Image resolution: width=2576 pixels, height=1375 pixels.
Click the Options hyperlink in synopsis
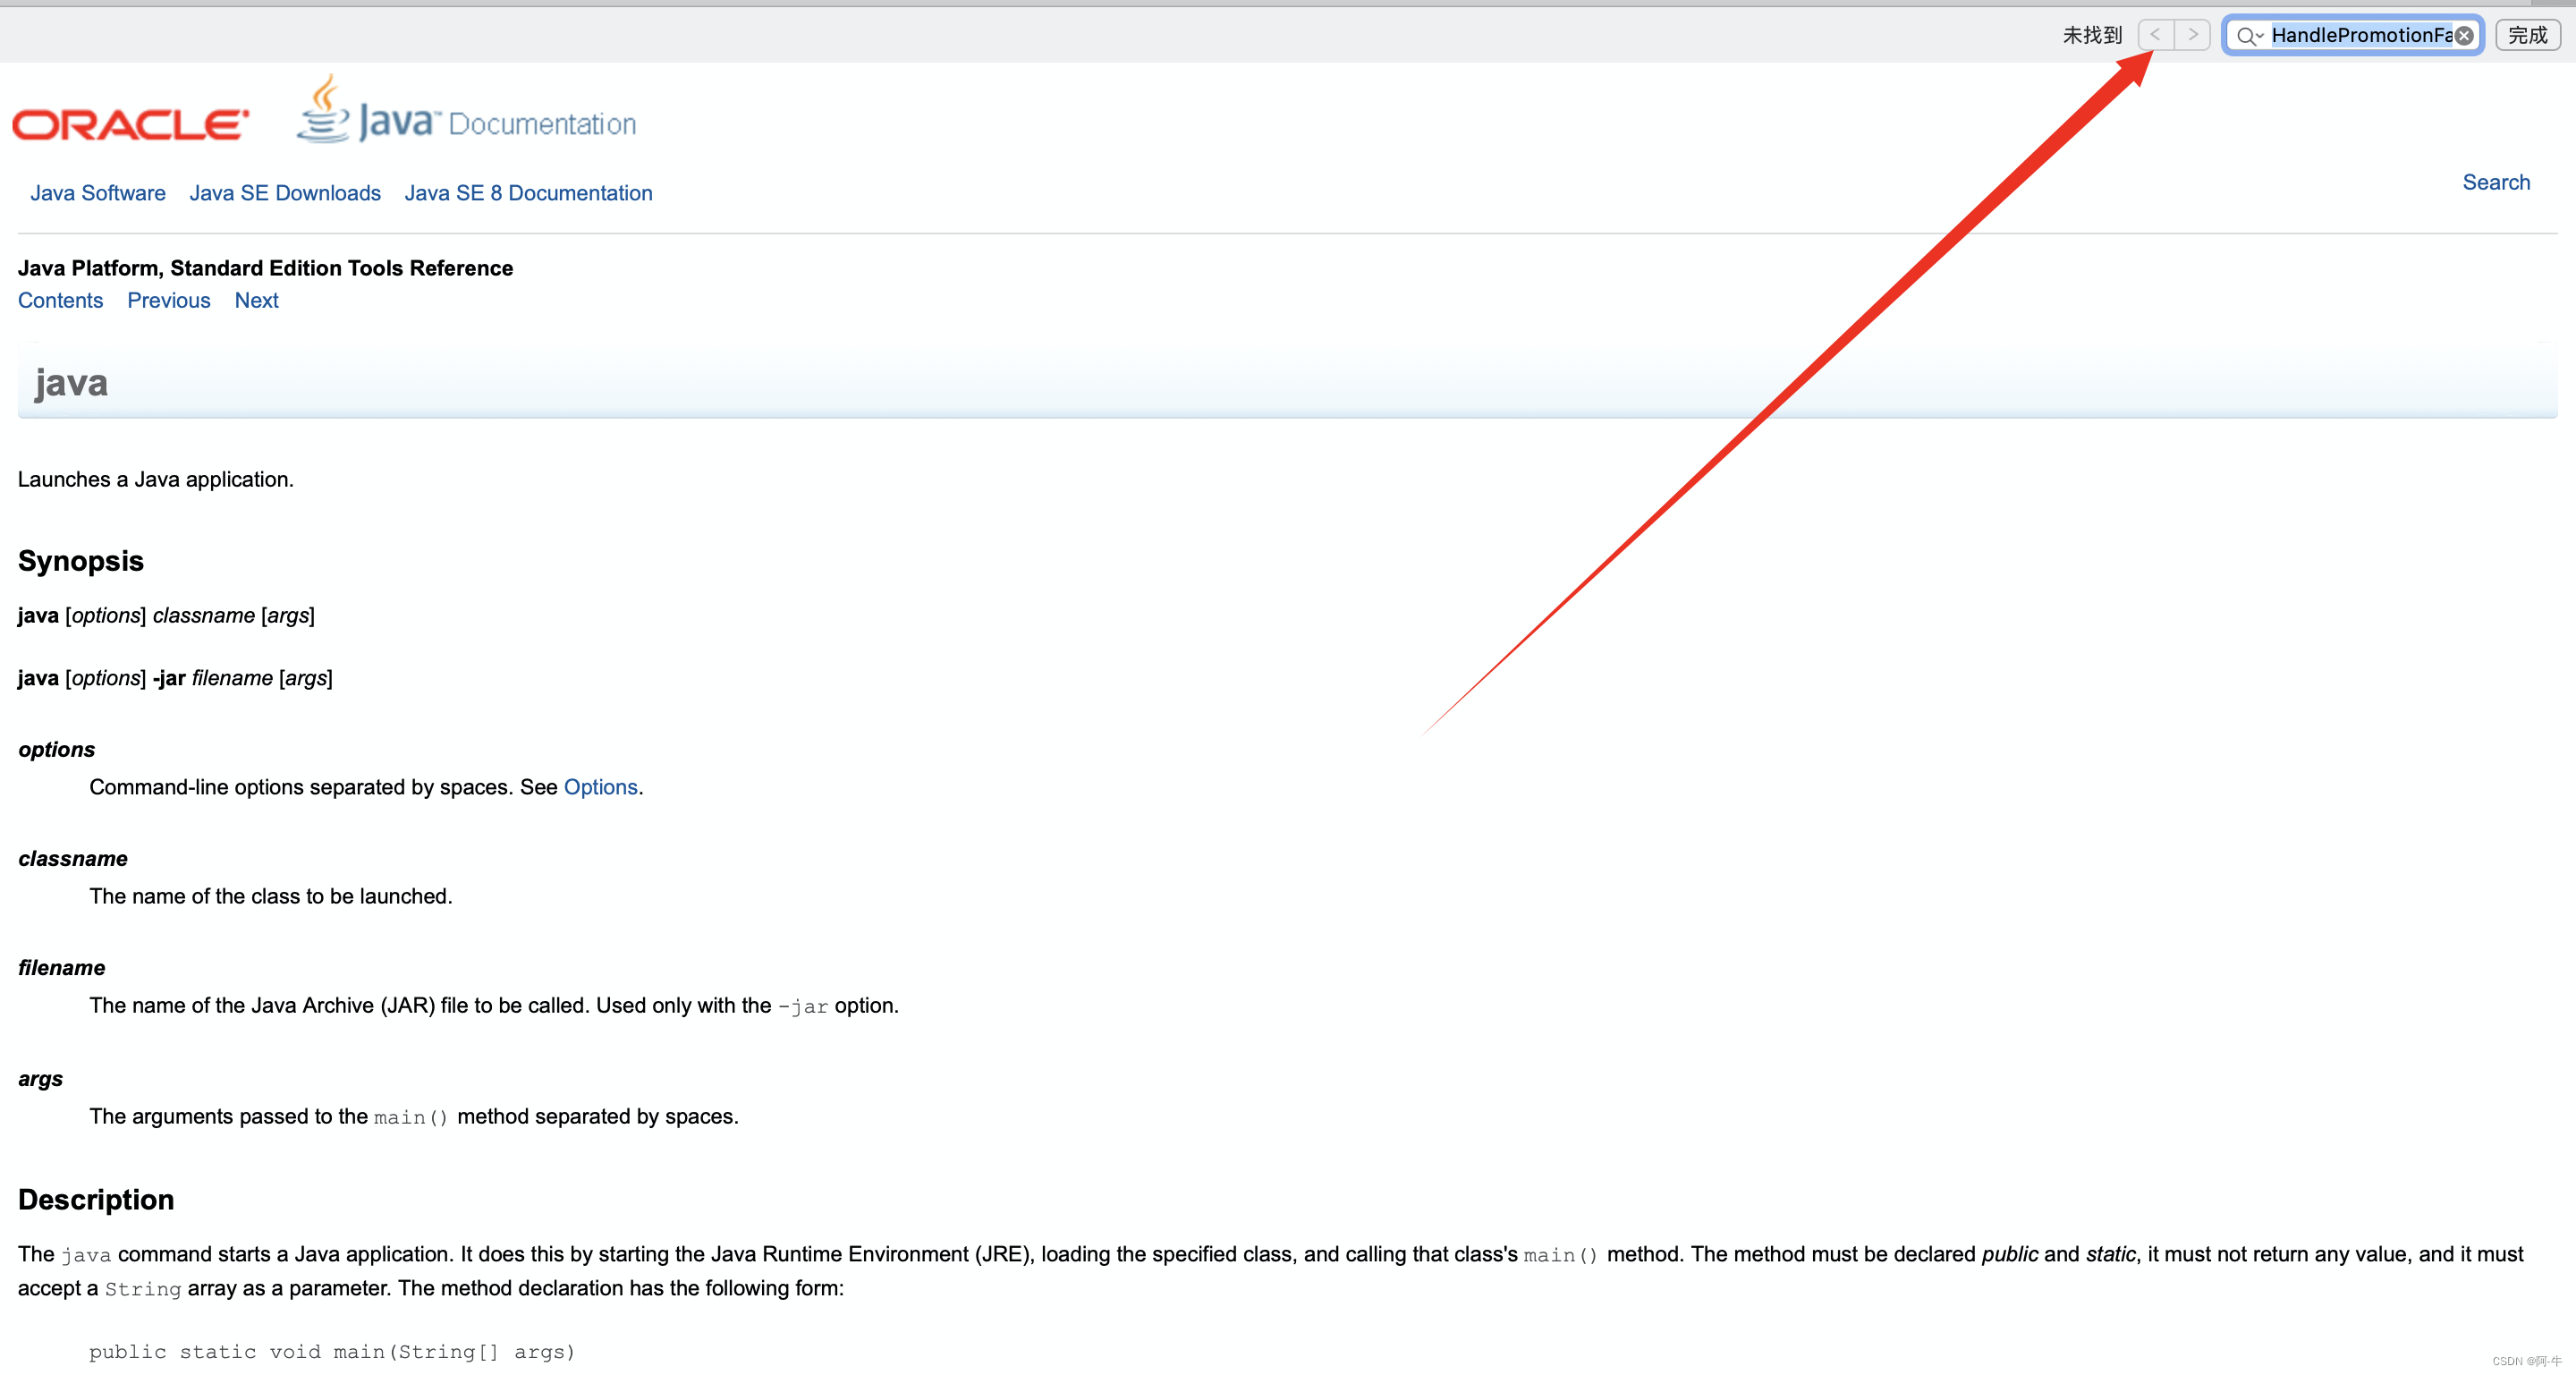pyautogui.click(x=601, y=787)
